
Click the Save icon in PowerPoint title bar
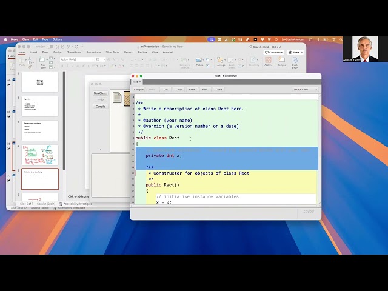coord(62,47)
